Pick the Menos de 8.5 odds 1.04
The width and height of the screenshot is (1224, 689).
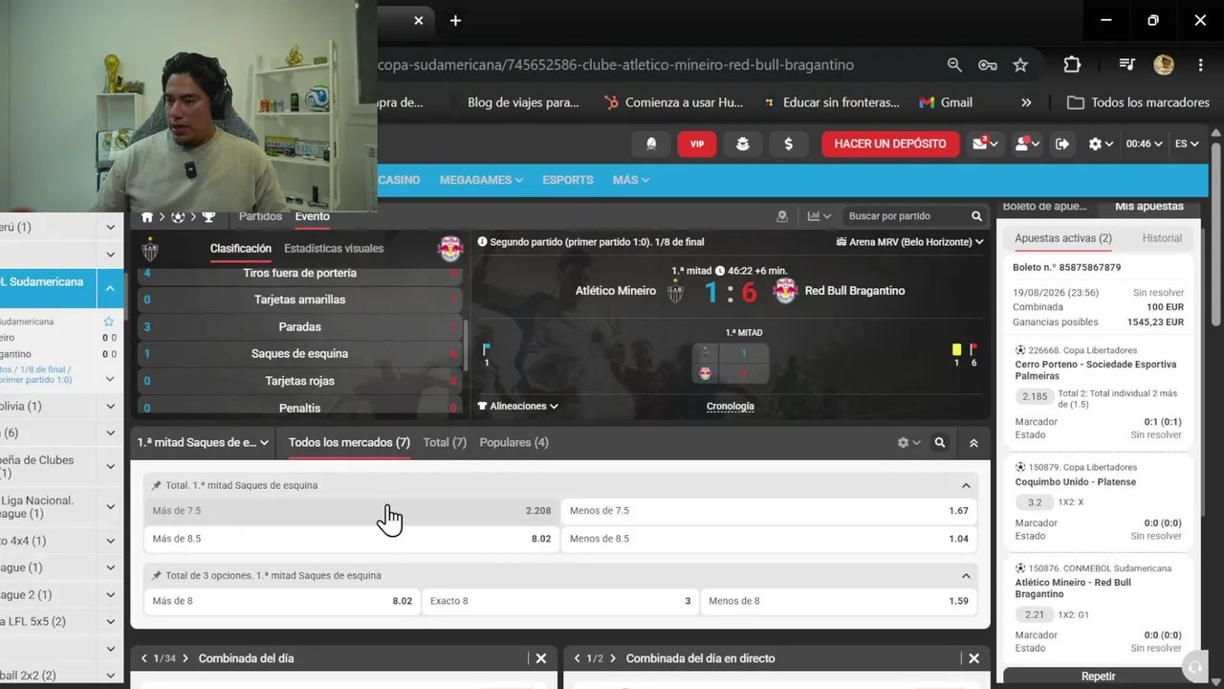(770, 539)
